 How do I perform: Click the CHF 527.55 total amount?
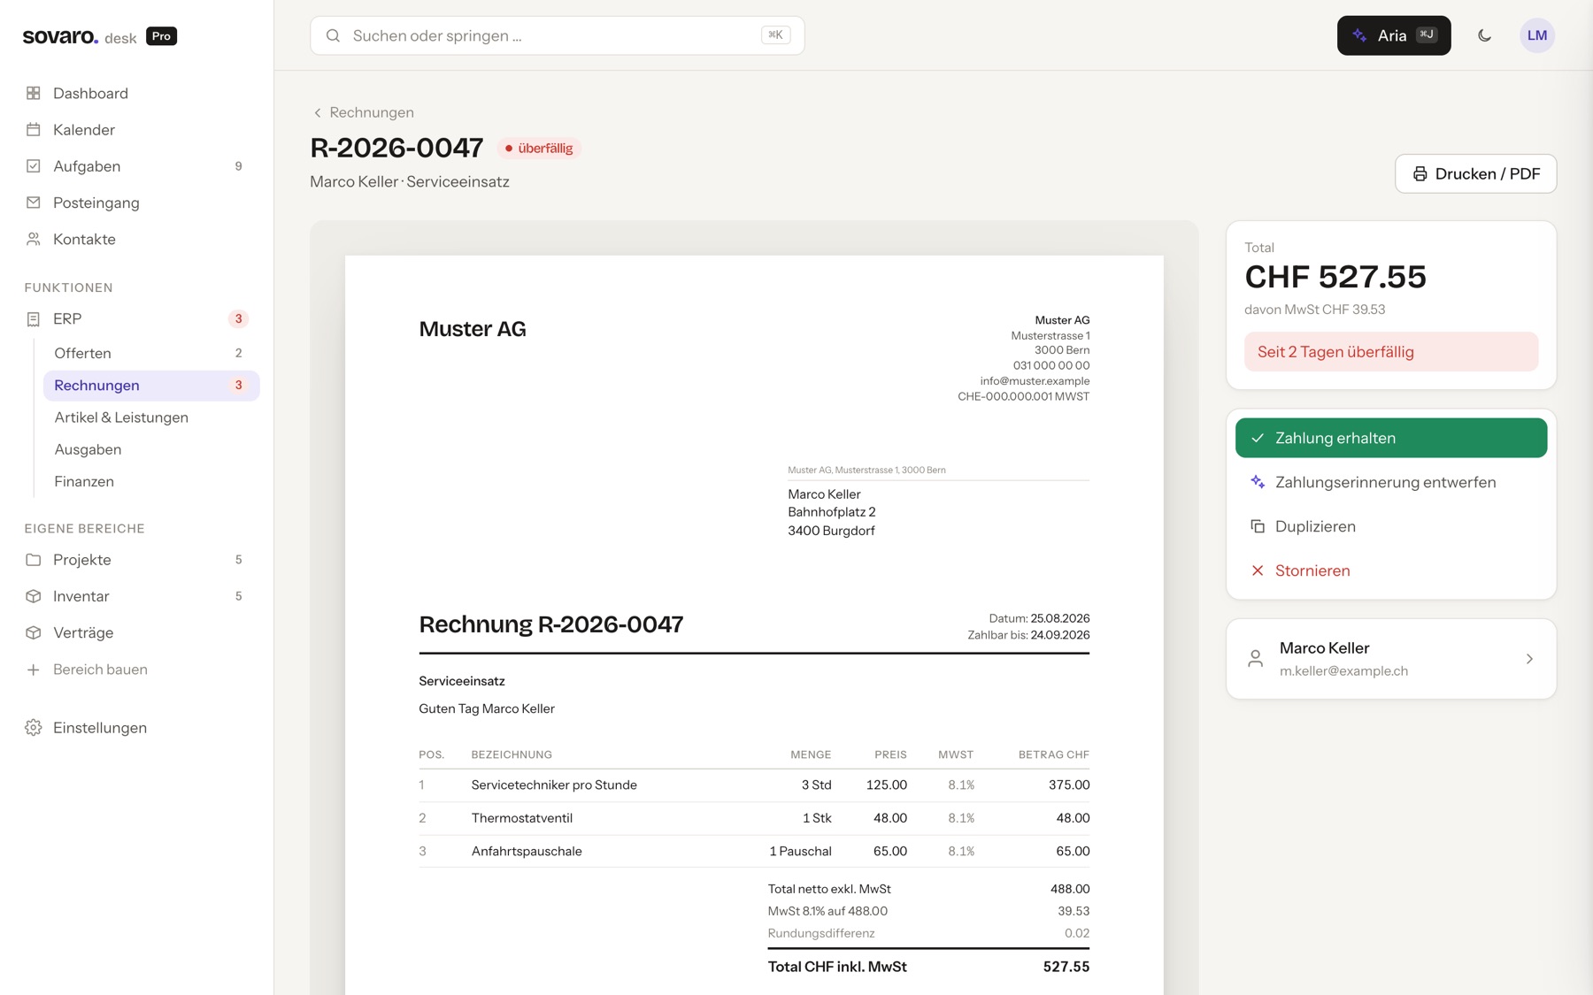pyautogui.click(x=1335, y=277)
